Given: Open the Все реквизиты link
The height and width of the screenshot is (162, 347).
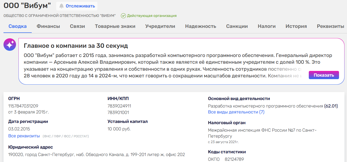Looking at the screenshot, I should point(24,136).
